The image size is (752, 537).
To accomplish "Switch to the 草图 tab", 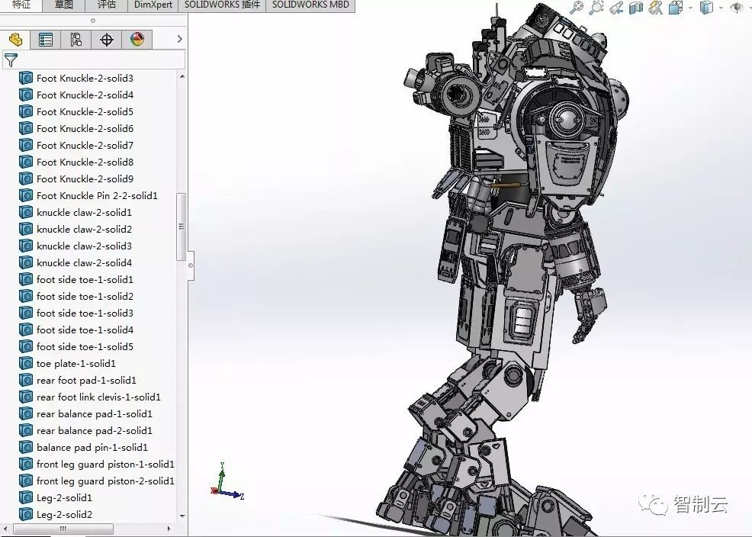I will pyautogui.click(x=64, y=5).
